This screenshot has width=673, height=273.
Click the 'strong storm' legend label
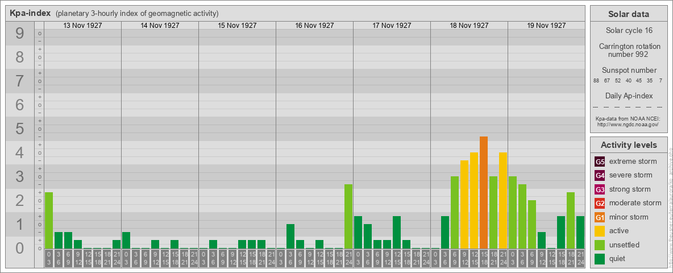point(630,189)
